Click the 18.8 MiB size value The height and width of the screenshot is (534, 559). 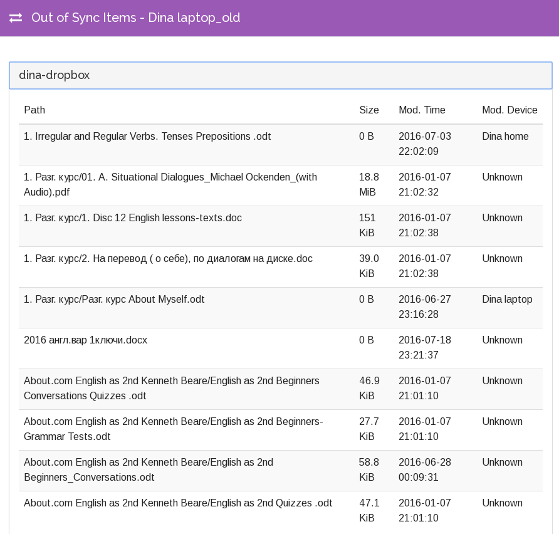368,185
